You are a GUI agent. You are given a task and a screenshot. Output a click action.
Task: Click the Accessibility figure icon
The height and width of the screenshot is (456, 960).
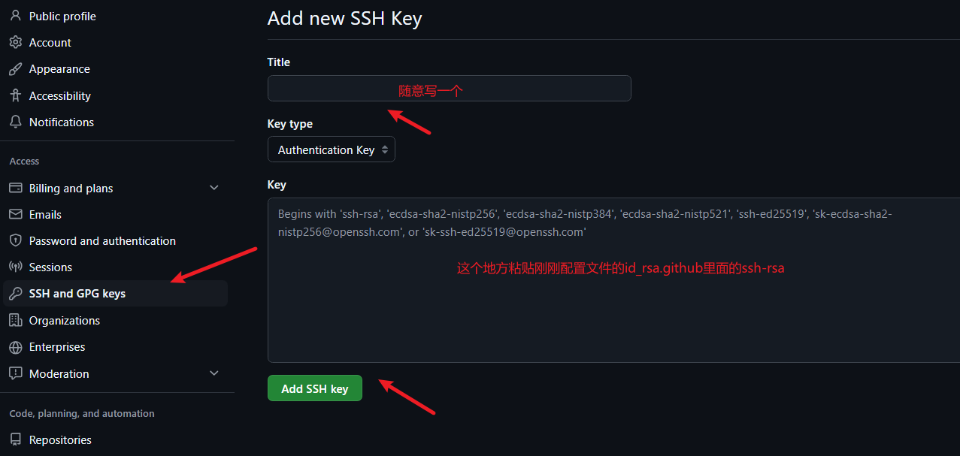click(x=15, y=96)
